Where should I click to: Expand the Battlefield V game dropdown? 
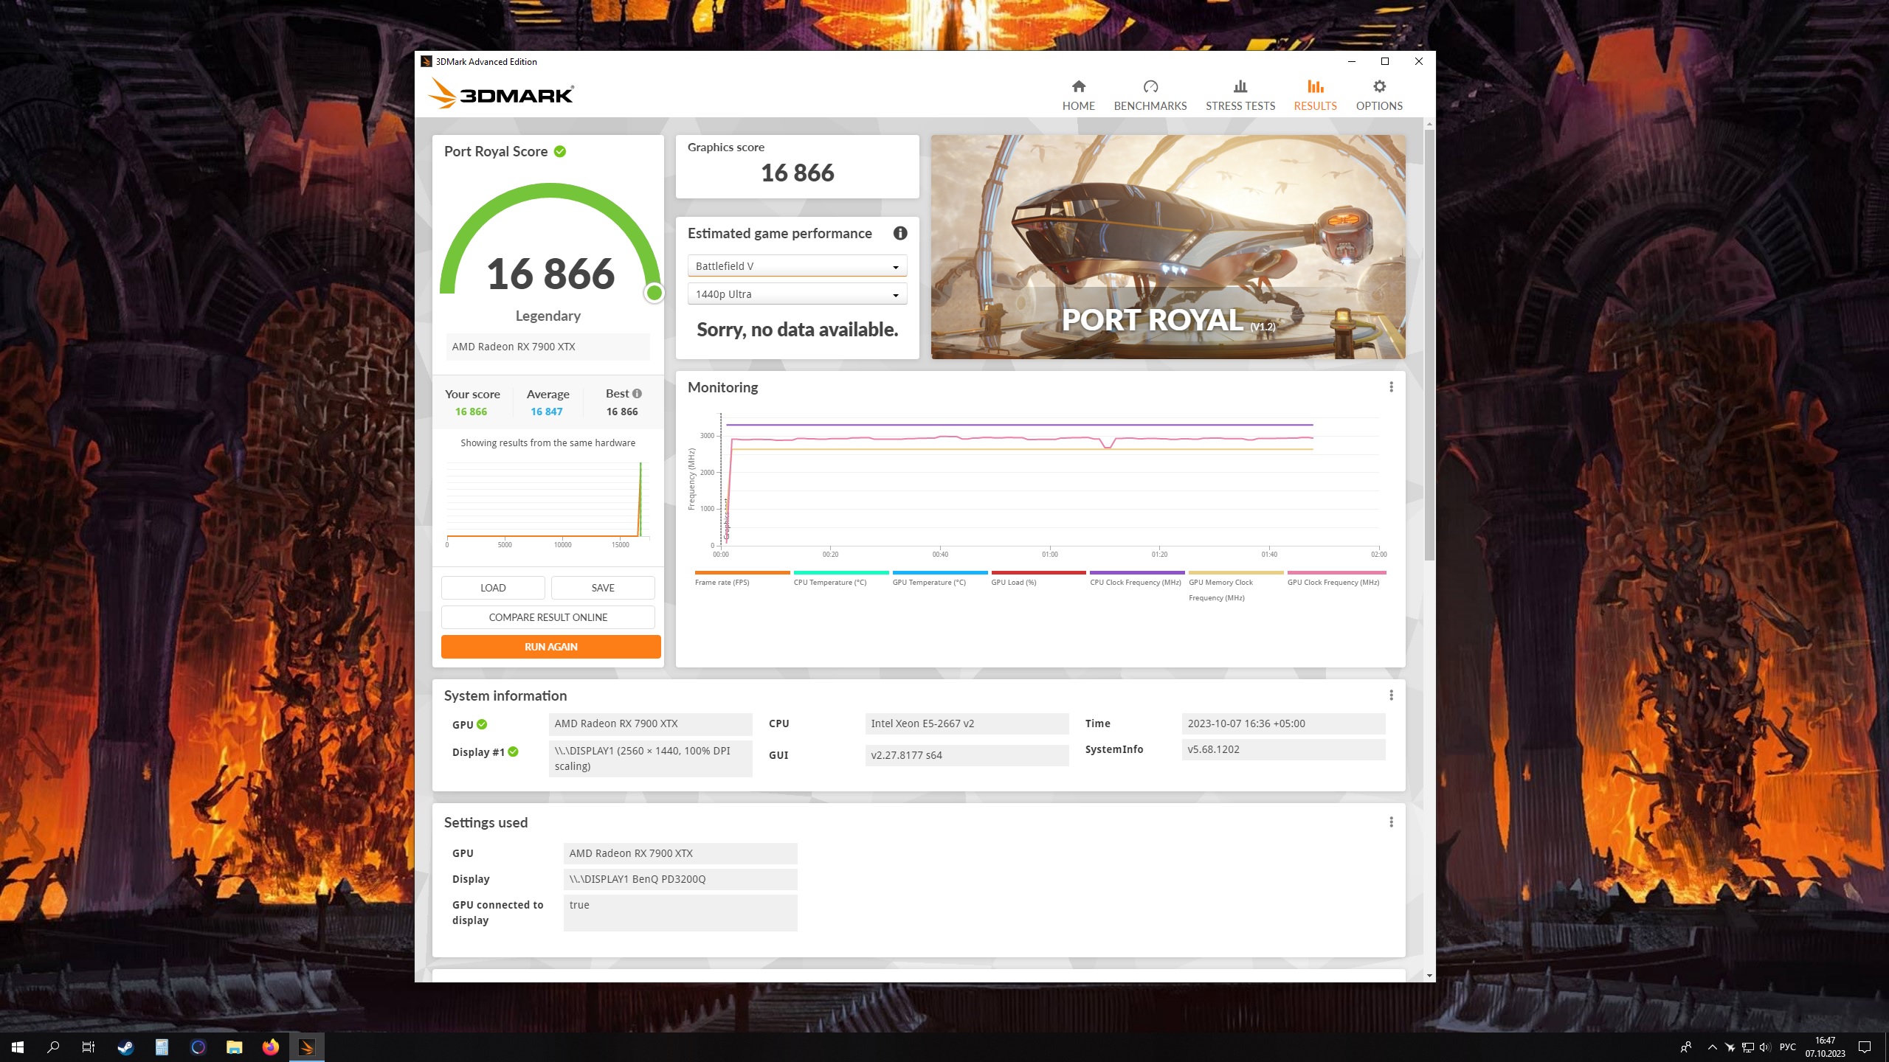click(797, 266)
